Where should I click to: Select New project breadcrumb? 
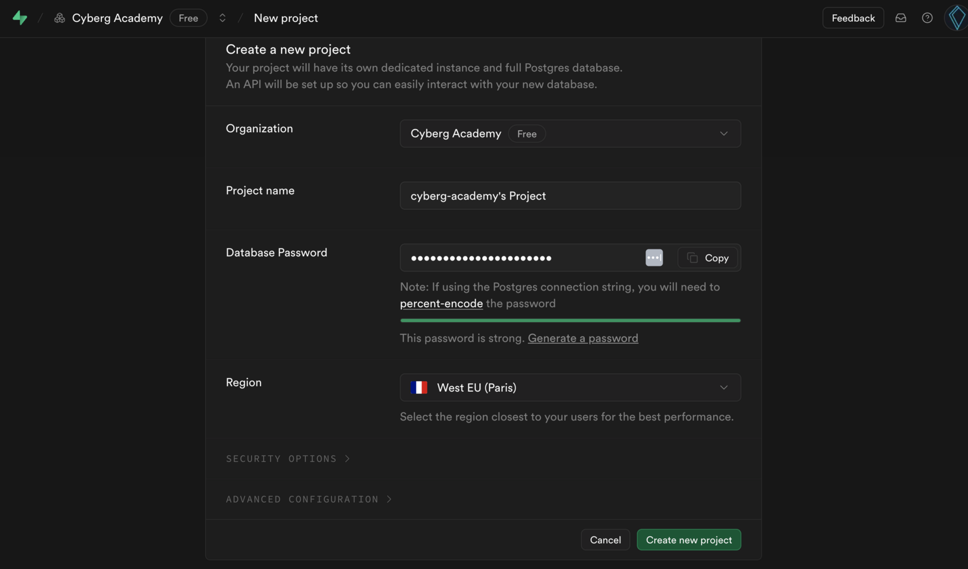pos(286,18)
